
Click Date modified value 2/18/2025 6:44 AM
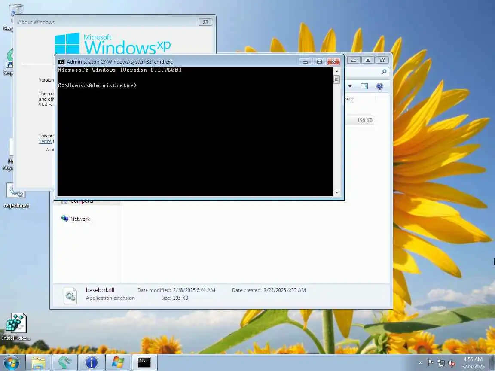pos(194,290)
